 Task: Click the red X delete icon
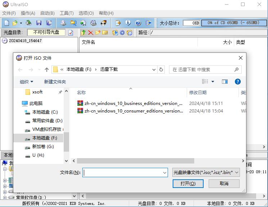point(91,32)
